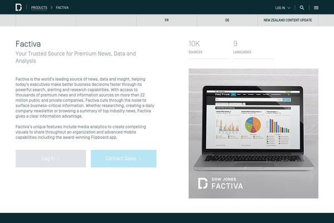Viewport: 334px width, 223px height.
Task: Click the Factiva laptop product image
Action: [x=253, y=133]
